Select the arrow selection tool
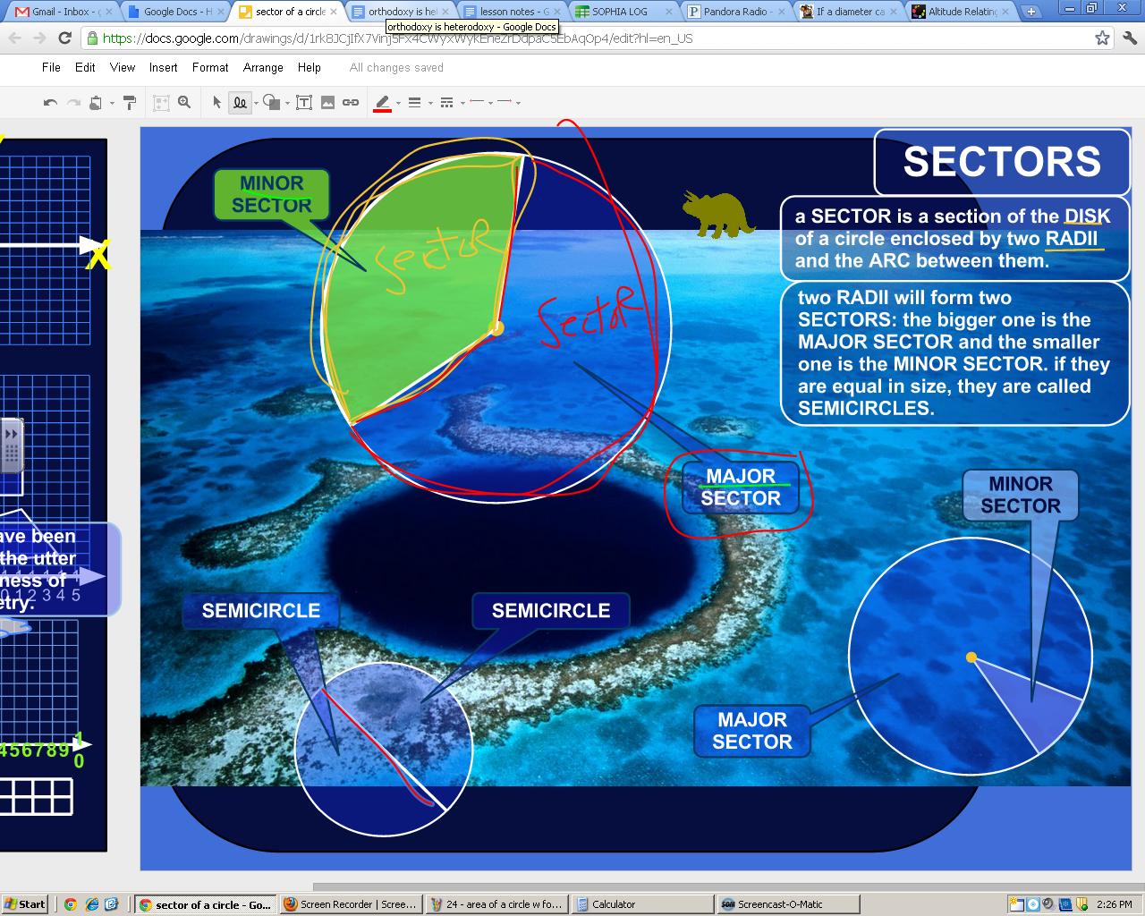This screenshot has height=916, width=1145. (x=216, y=102)
